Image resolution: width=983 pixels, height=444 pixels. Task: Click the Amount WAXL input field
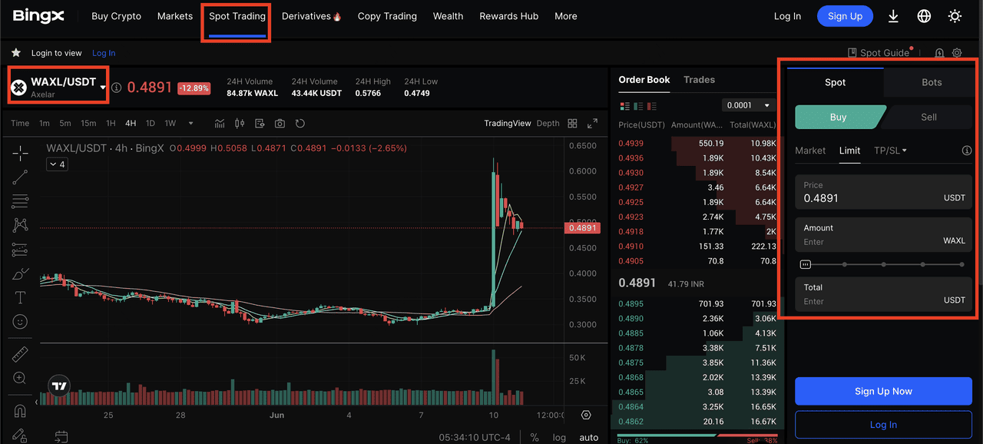click(x=883, y=235)
